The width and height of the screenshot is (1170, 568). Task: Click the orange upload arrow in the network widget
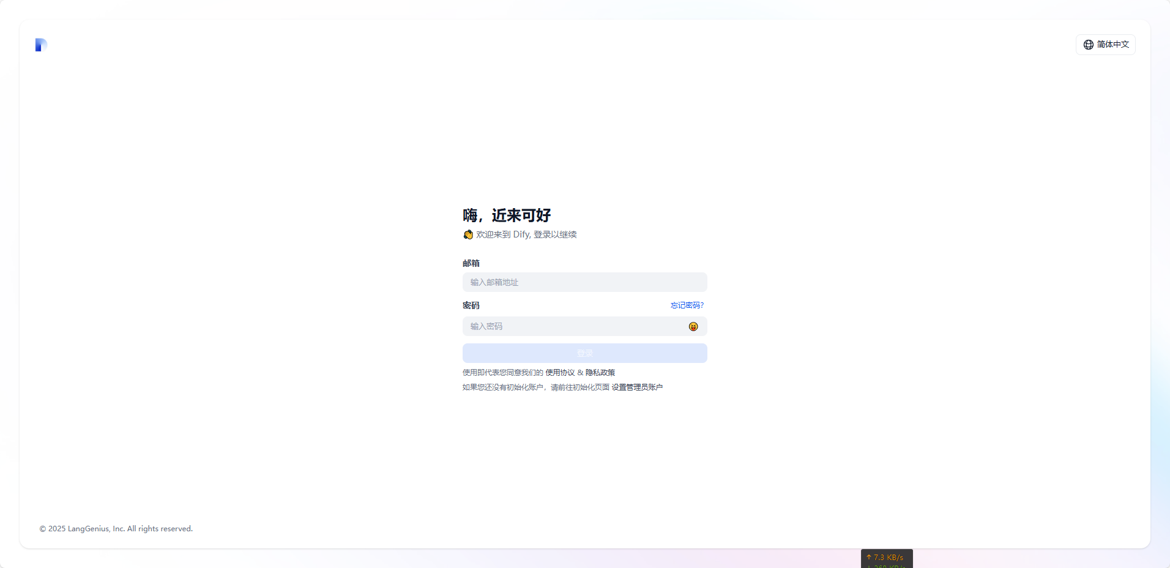[x=868, y=557]
